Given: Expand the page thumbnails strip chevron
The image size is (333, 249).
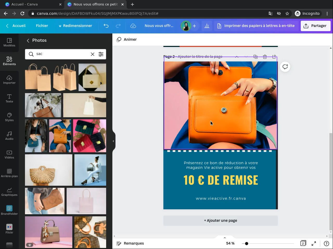Looking at the screenshot, I should tap(225, 238).
